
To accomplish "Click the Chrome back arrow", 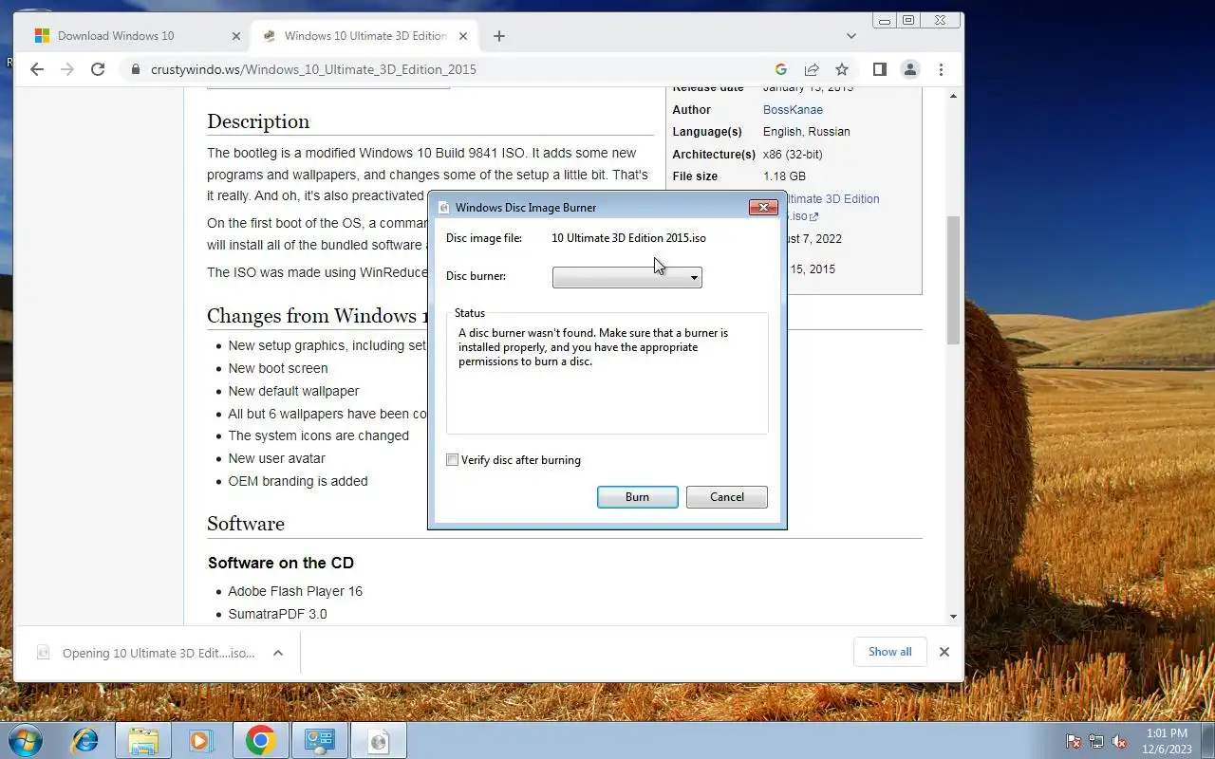I will click(x=36, y=69).
